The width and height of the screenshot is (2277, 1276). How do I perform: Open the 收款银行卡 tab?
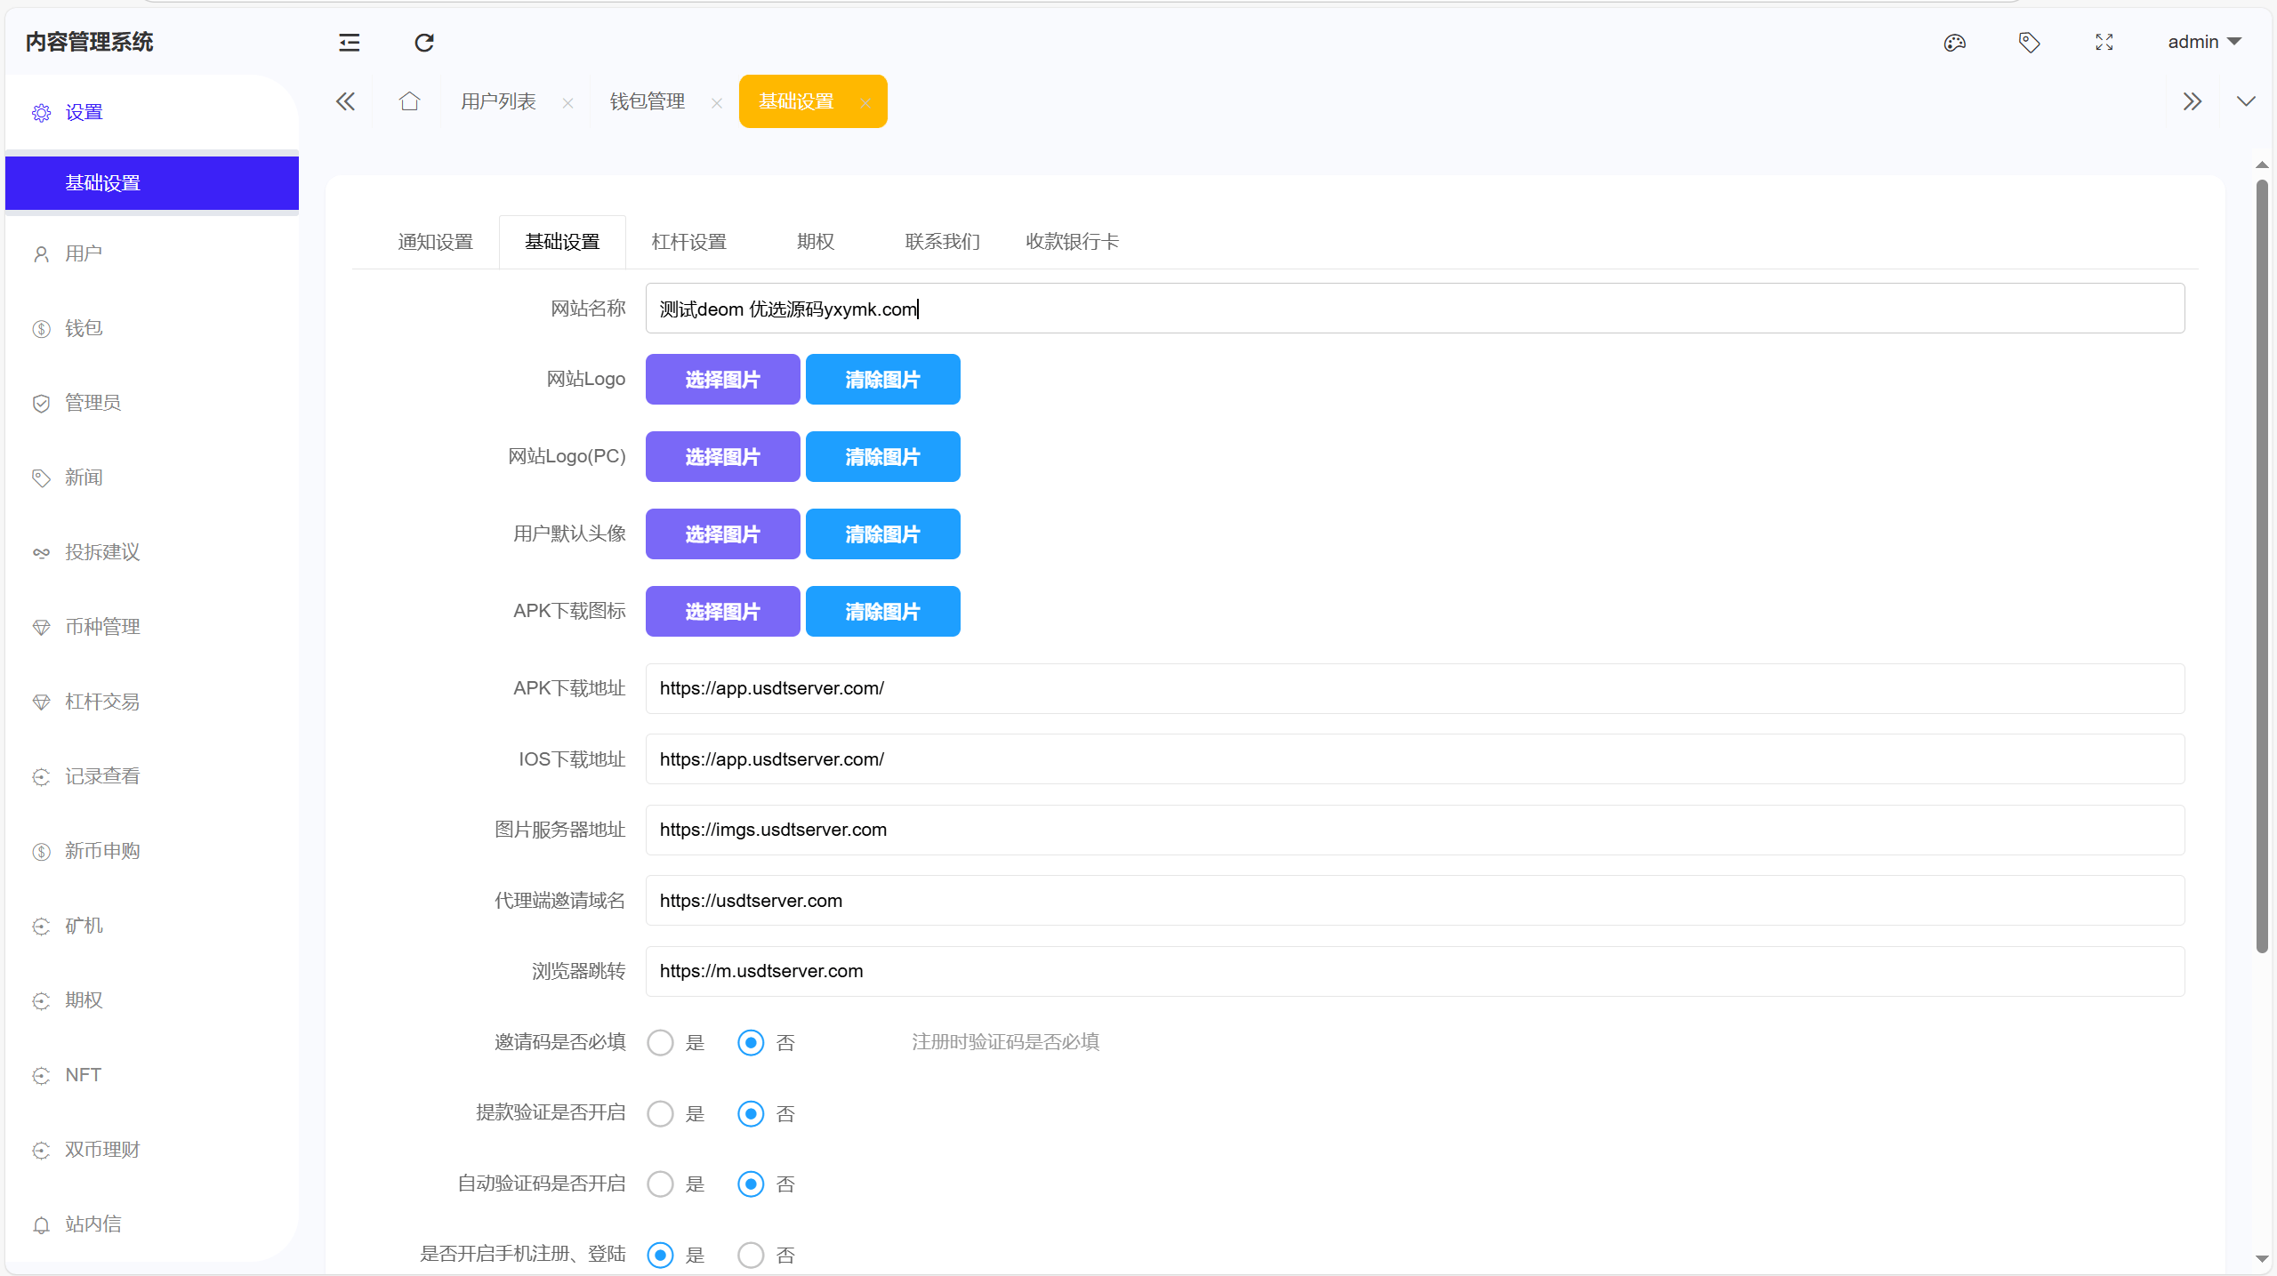pyautogui.click(x=1072, y=242)
